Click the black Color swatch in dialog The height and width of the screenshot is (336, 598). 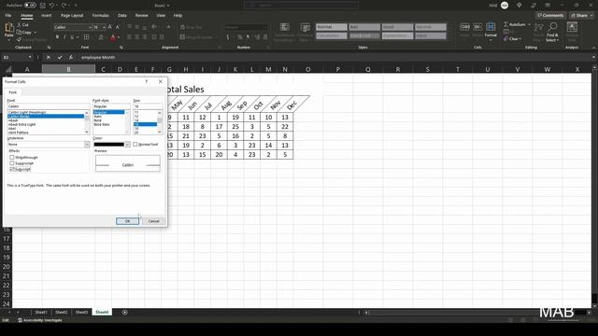coord(109,145)
